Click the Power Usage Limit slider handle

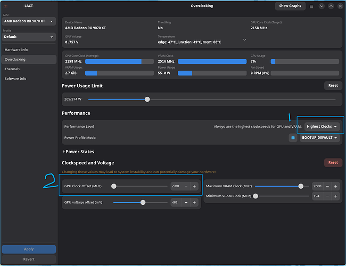coord(147,99)
